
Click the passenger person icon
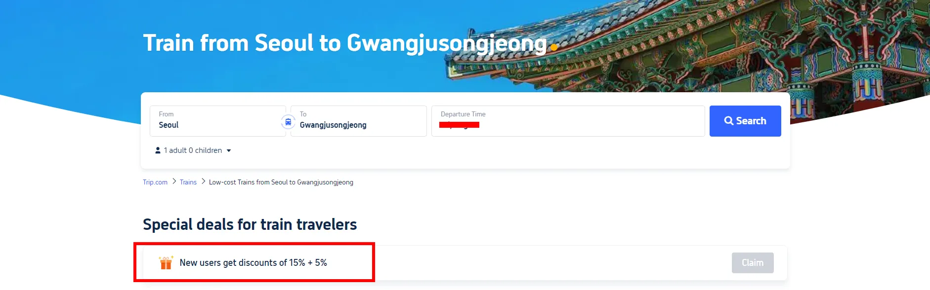tap(158, 150)
